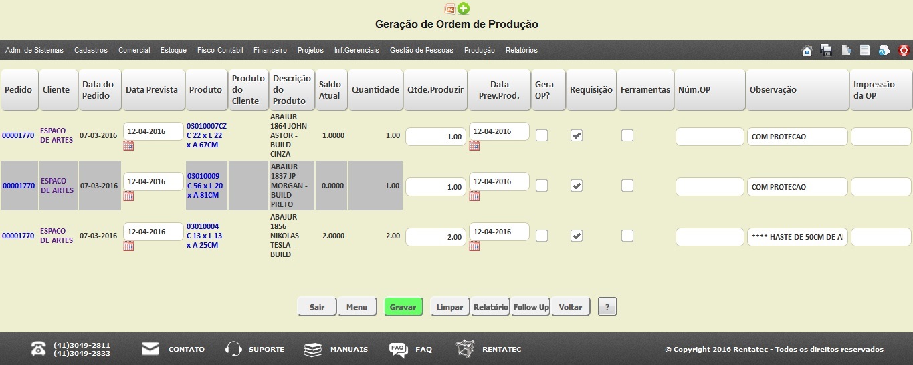The image size is (913, 365).
Task: Click the RENTATEC network logo icon
Action: (465, 348)
